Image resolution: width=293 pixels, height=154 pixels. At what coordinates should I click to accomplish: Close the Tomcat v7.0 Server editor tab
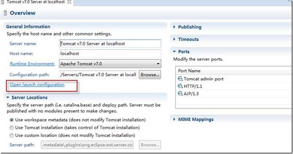pyautogui.click(x=69, y=2)
